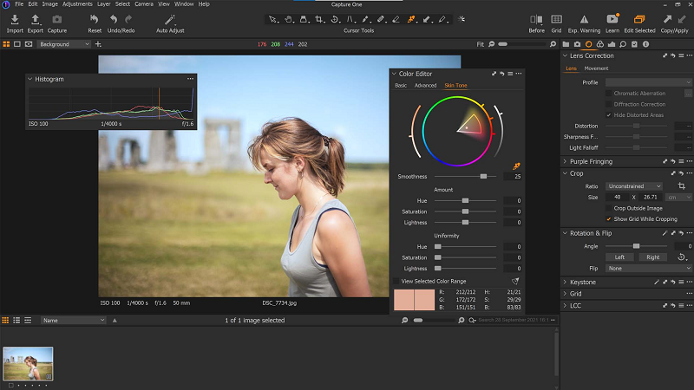The width and height of the screenshot is (694, 390).
Task: Open the File menu
Action: (x=19, y=4)
